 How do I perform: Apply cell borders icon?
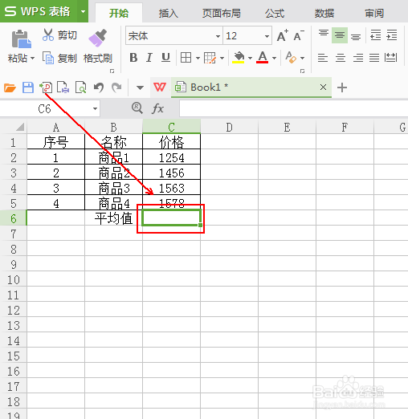[x=186, y=58]
